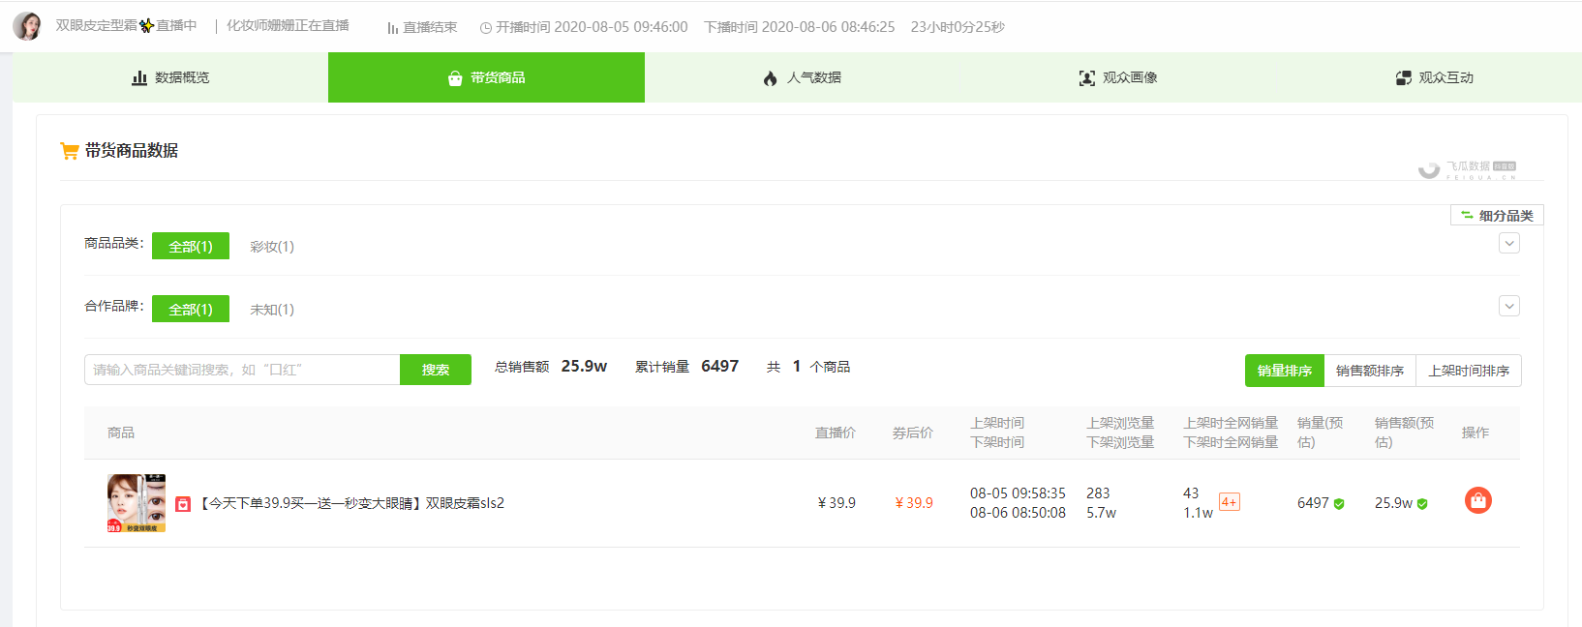This screenshot has width=1582, height=627.
Task: Click the 券后价 column header
Action: (913, 433)
